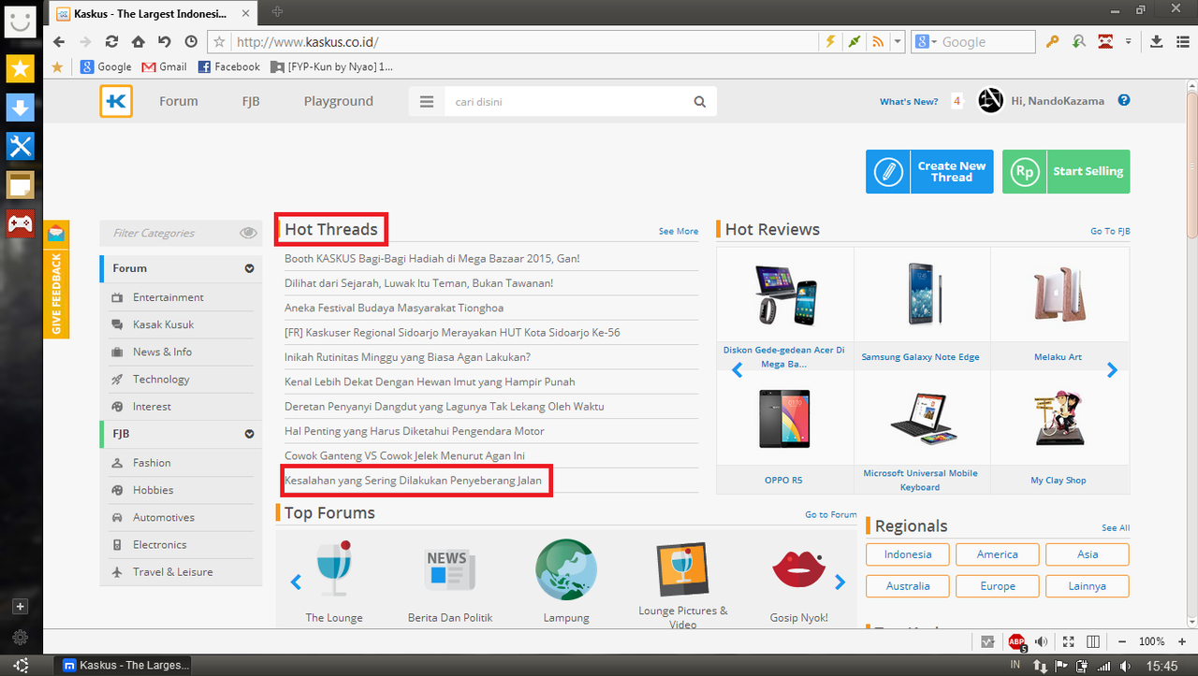This screenshot has width=1198, height=676.
Task: Open See More hot threads link
Action: coord(679,231)
